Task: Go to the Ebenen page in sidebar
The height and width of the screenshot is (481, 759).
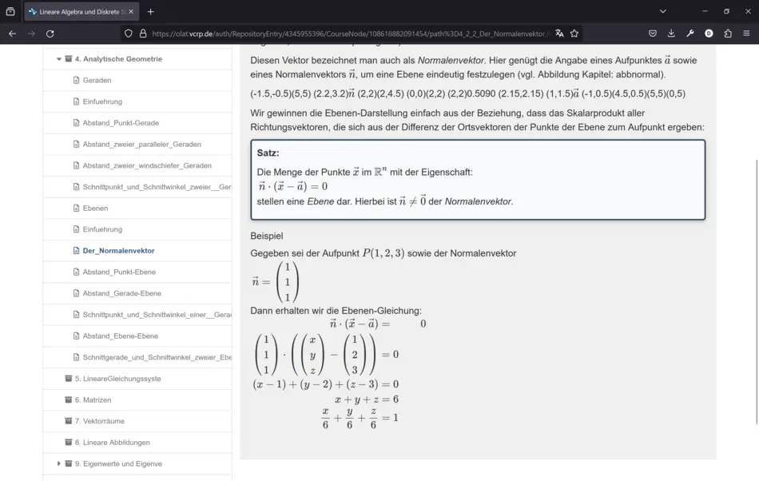Action: coord(96,209)
